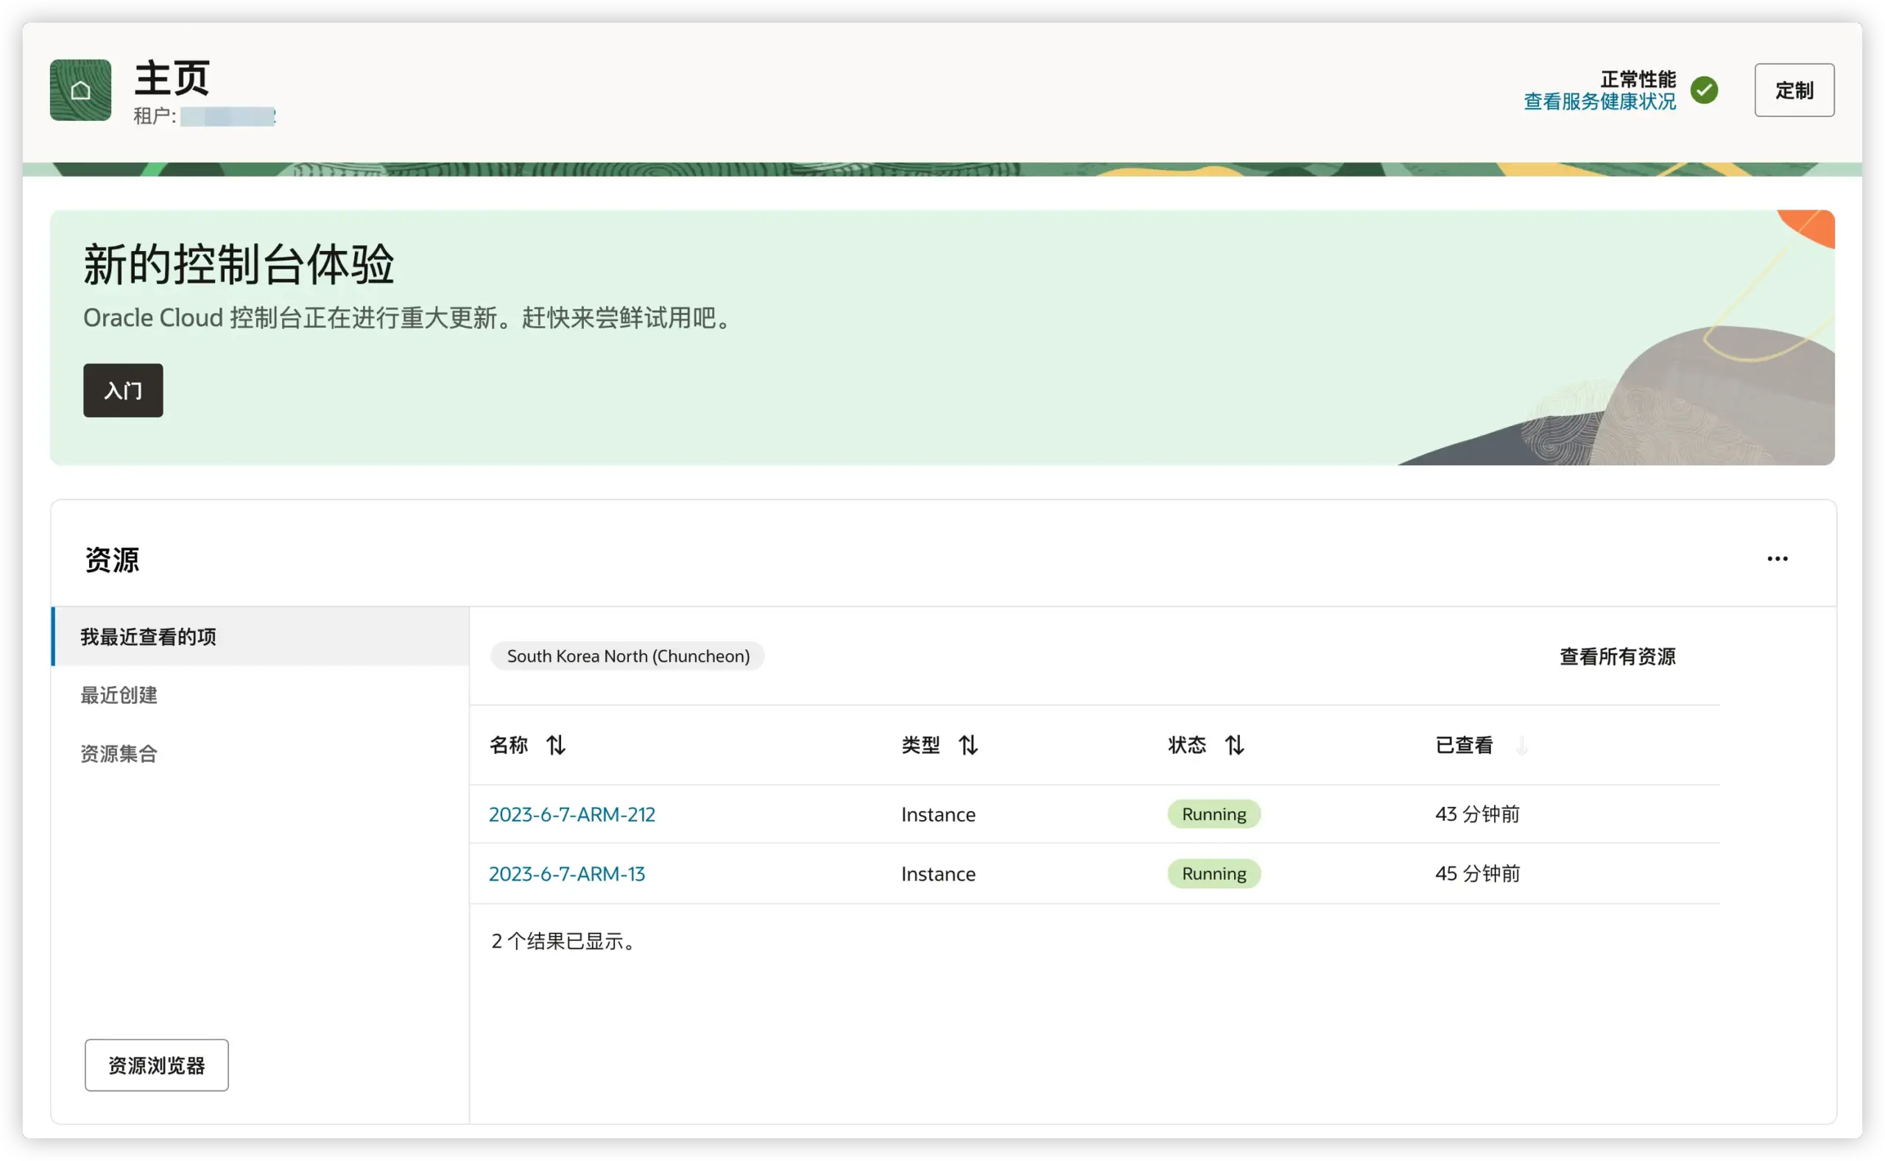
Task: Click the home icon beside 主页 title
Action: click(x=79, y=90)
